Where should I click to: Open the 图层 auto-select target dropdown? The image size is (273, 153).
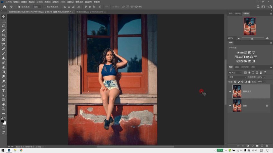click(x=37, y=7)
